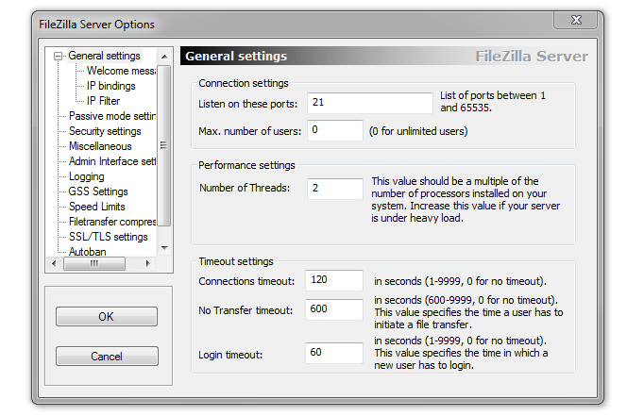
Task: Open Security settings page
Action: (105, 131)
